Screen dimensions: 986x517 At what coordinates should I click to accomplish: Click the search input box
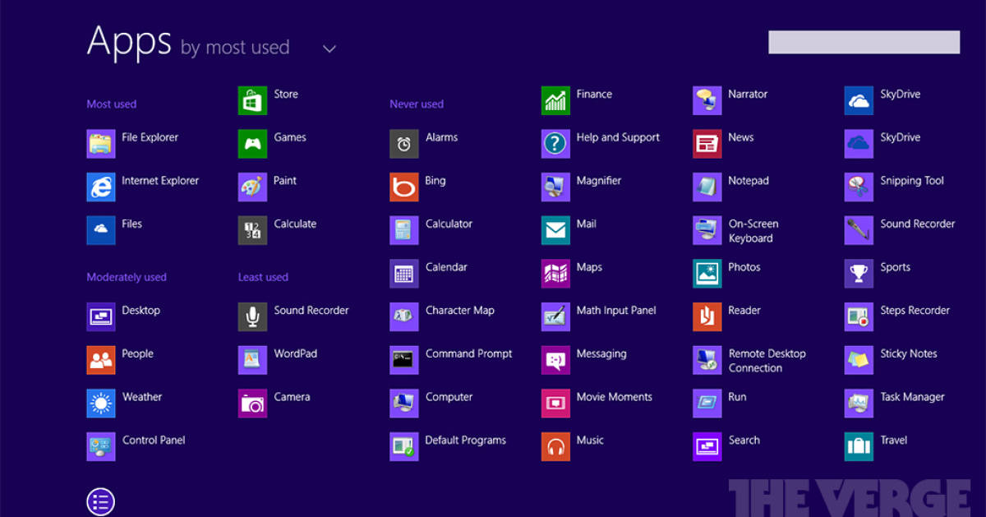(x=864, y=42)
